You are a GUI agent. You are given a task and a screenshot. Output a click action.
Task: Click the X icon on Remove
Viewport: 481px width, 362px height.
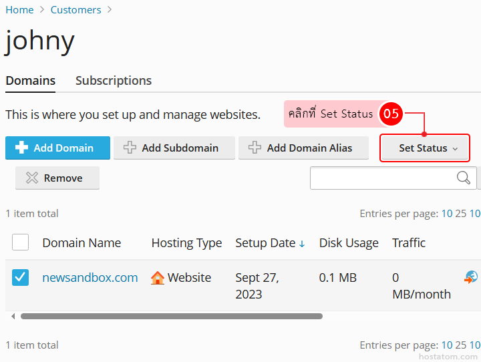point(31,178)
